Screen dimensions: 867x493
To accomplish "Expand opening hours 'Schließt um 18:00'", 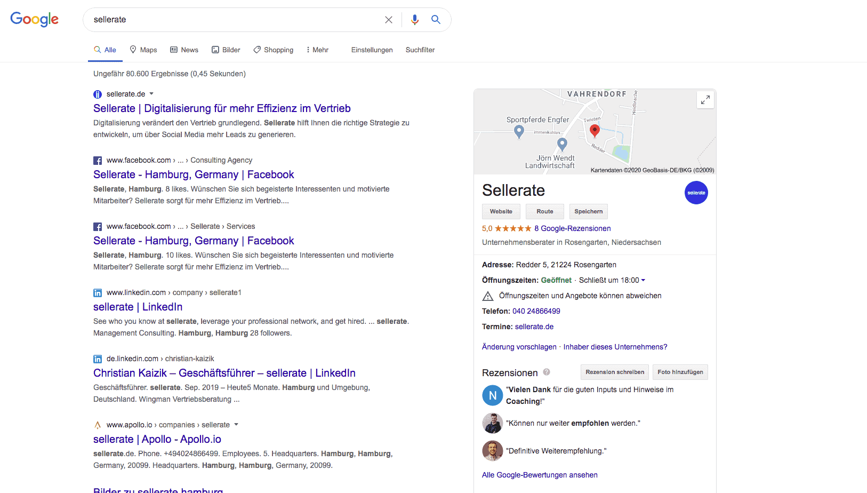I will coord(612,280).
